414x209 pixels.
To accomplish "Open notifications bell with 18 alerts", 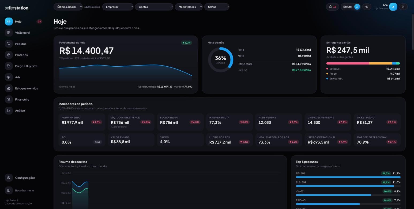I will 333,7.
